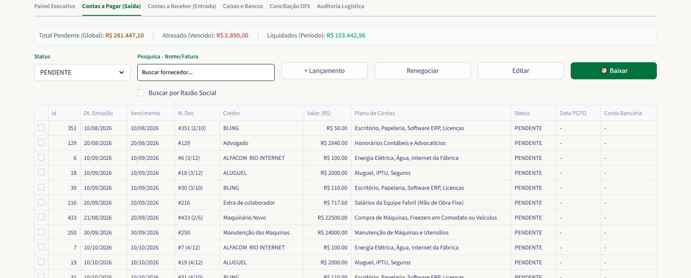Mark checkbox for row id 433
This screenshot has height=278, width=691.
(41, 217)
